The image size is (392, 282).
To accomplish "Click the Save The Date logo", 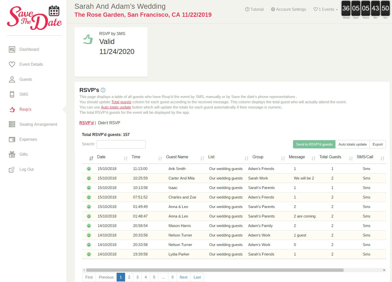I will click(34, 18).
